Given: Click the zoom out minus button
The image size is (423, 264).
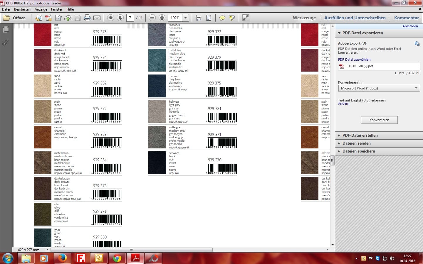Looking at the screenshot, I should tap(152, 18).
